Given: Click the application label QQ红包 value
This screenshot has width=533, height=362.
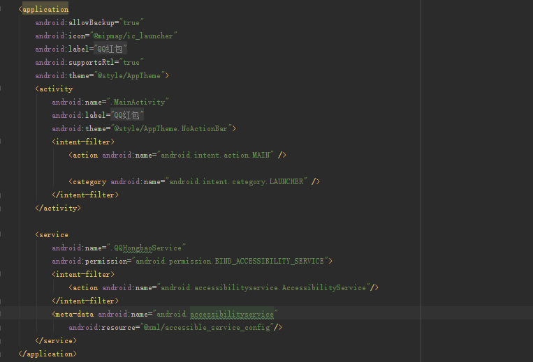Looking at the screenshot, I should point(110,50).
